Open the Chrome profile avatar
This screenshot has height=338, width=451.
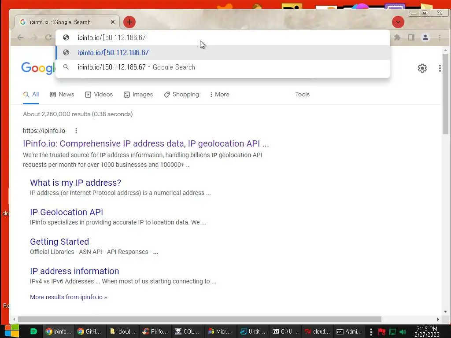[425, 37]
